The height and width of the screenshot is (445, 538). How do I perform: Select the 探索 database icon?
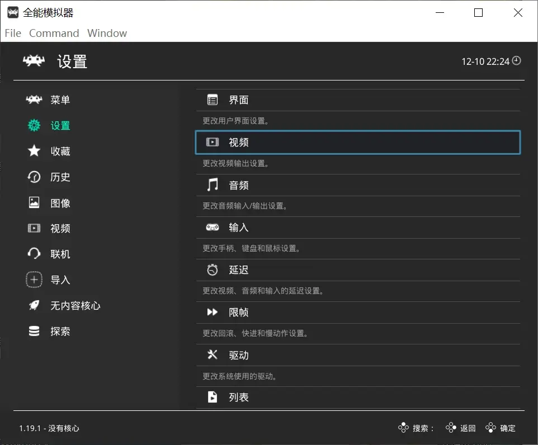click(34, 331)
